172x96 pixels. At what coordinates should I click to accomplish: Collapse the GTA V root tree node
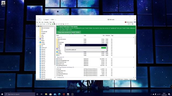point(37,26)
